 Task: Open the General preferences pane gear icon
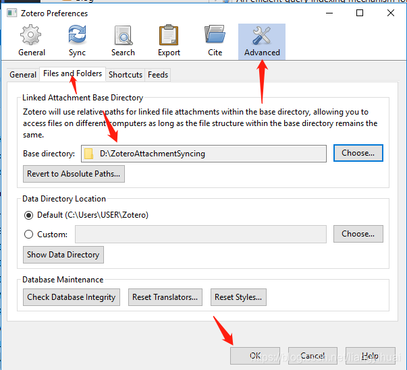[30, 35]
